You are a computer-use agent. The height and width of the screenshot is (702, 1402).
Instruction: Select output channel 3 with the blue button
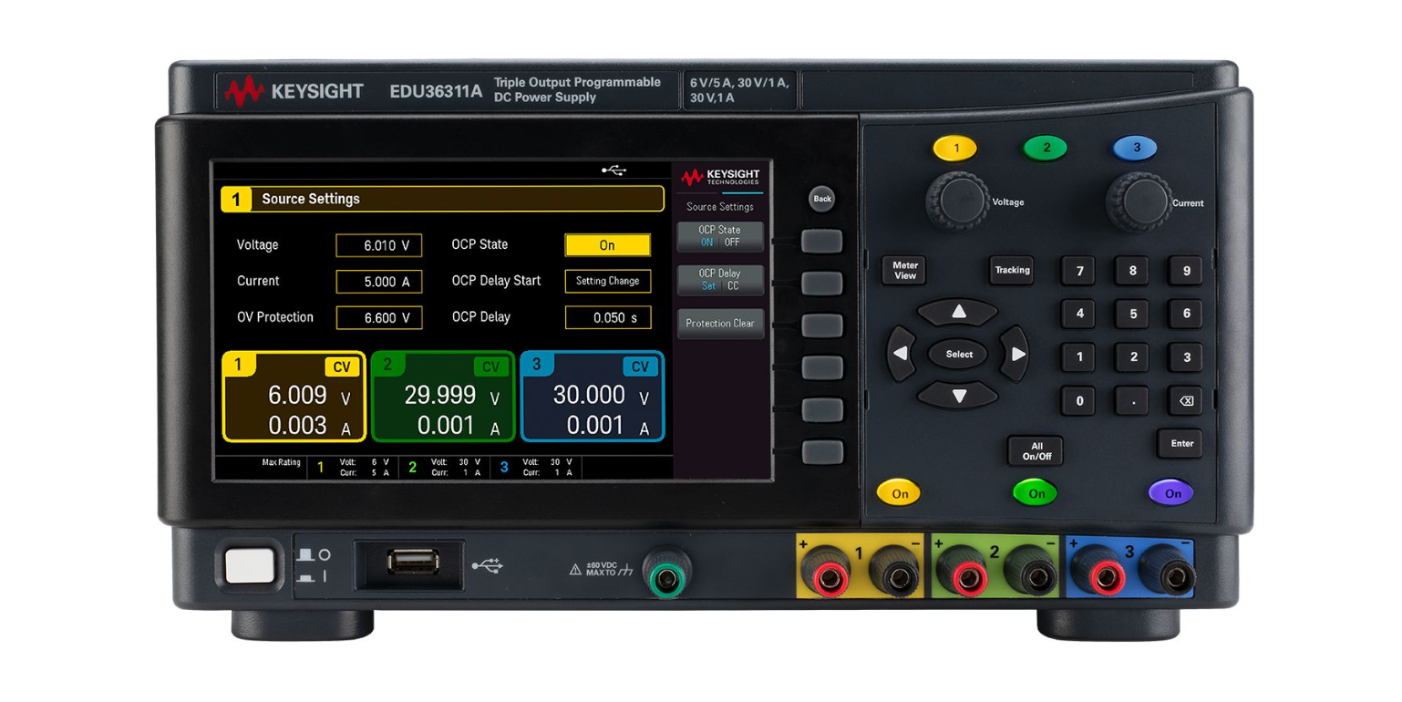[1136, 148]
